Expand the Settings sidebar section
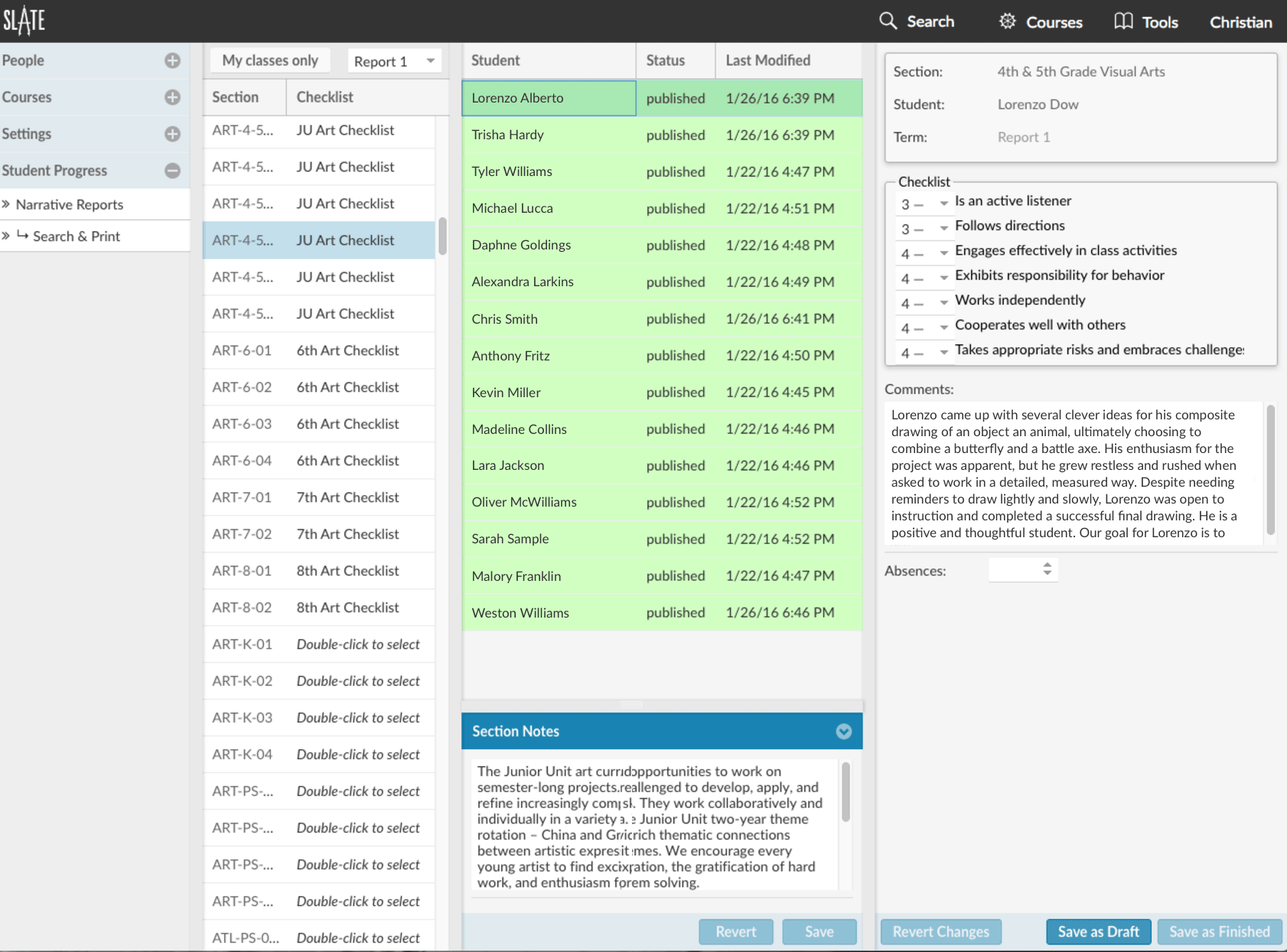1287x952 pixels. (x=172, y=134)
